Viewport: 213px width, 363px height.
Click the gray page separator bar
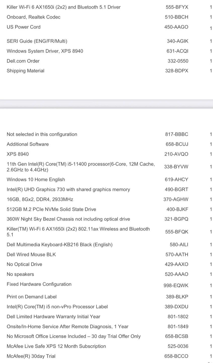[106, 104]
